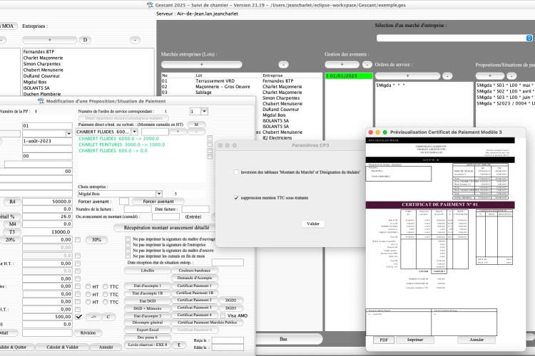This screenshot has height=356, width=535.
Task: Add a lot under Marchés entreprises
Action: [201, 64]
